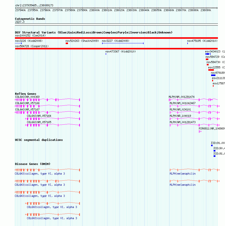
Task: Click the red loss bar under nsv584728
Action: coord(116,49)
